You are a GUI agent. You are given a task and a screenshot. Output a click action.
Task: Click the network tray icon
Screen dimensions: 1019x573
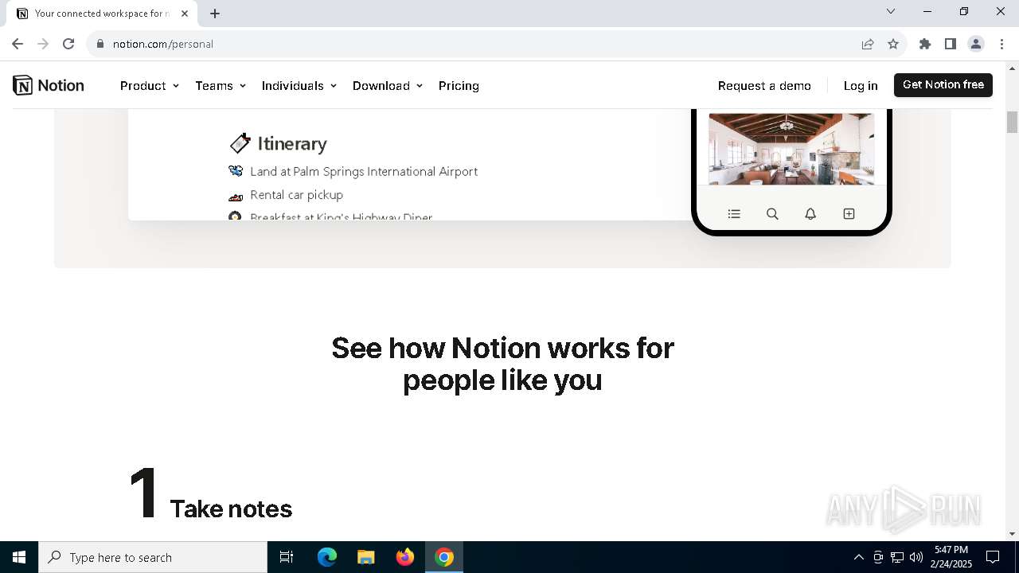[897, 557]
